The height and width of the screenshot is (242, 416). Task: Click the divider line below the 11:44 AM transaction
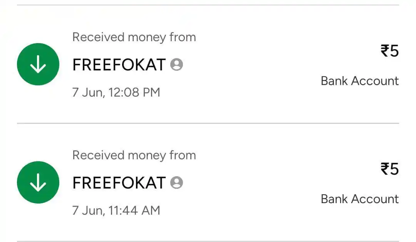[208, 241]
